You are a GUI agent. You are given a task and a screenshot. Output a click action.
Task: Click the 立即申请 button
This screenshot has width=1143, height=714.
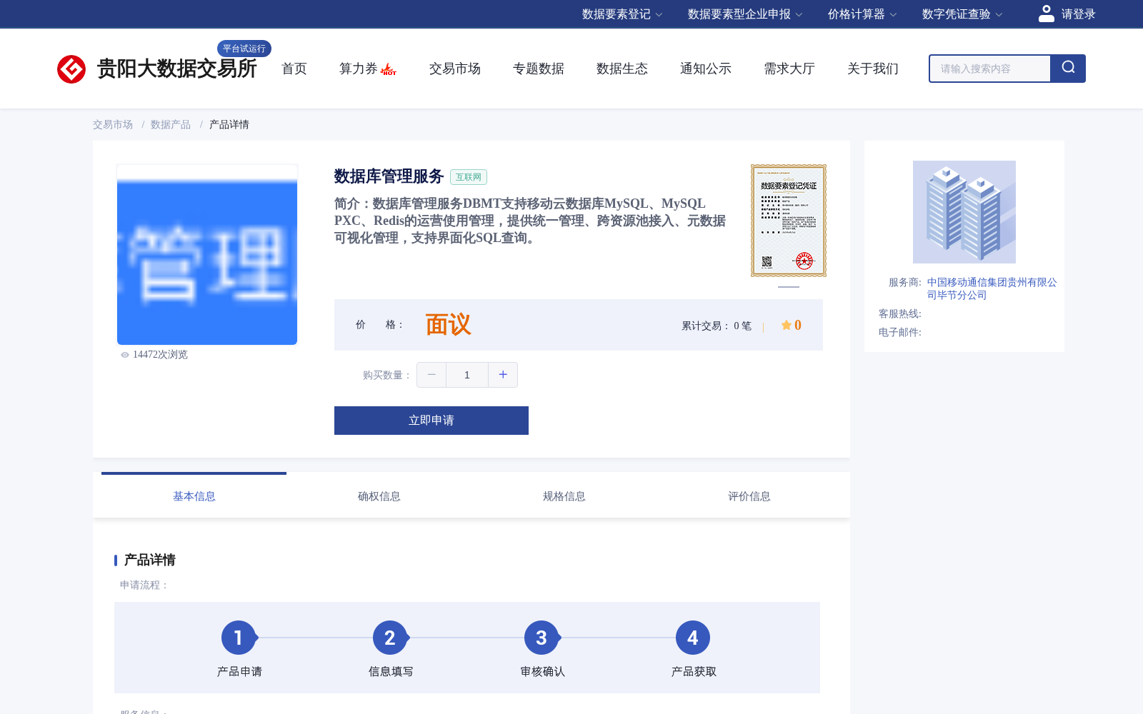pyautogui.click(x=431, y=421)
